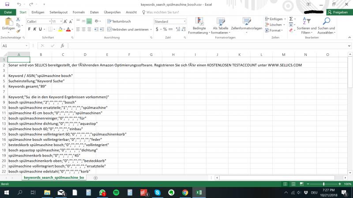Add a new sheet with plus button
Viewport: 353px width, 198px height.
tap(95, 178)
